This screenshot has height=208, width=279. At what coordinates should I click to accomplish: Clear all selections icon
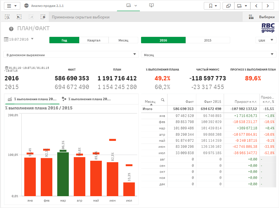[43, 17]
